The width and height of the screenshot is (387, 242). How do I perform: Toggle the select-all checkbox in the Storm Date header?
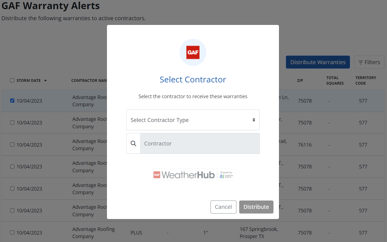[x=12, y=80]
